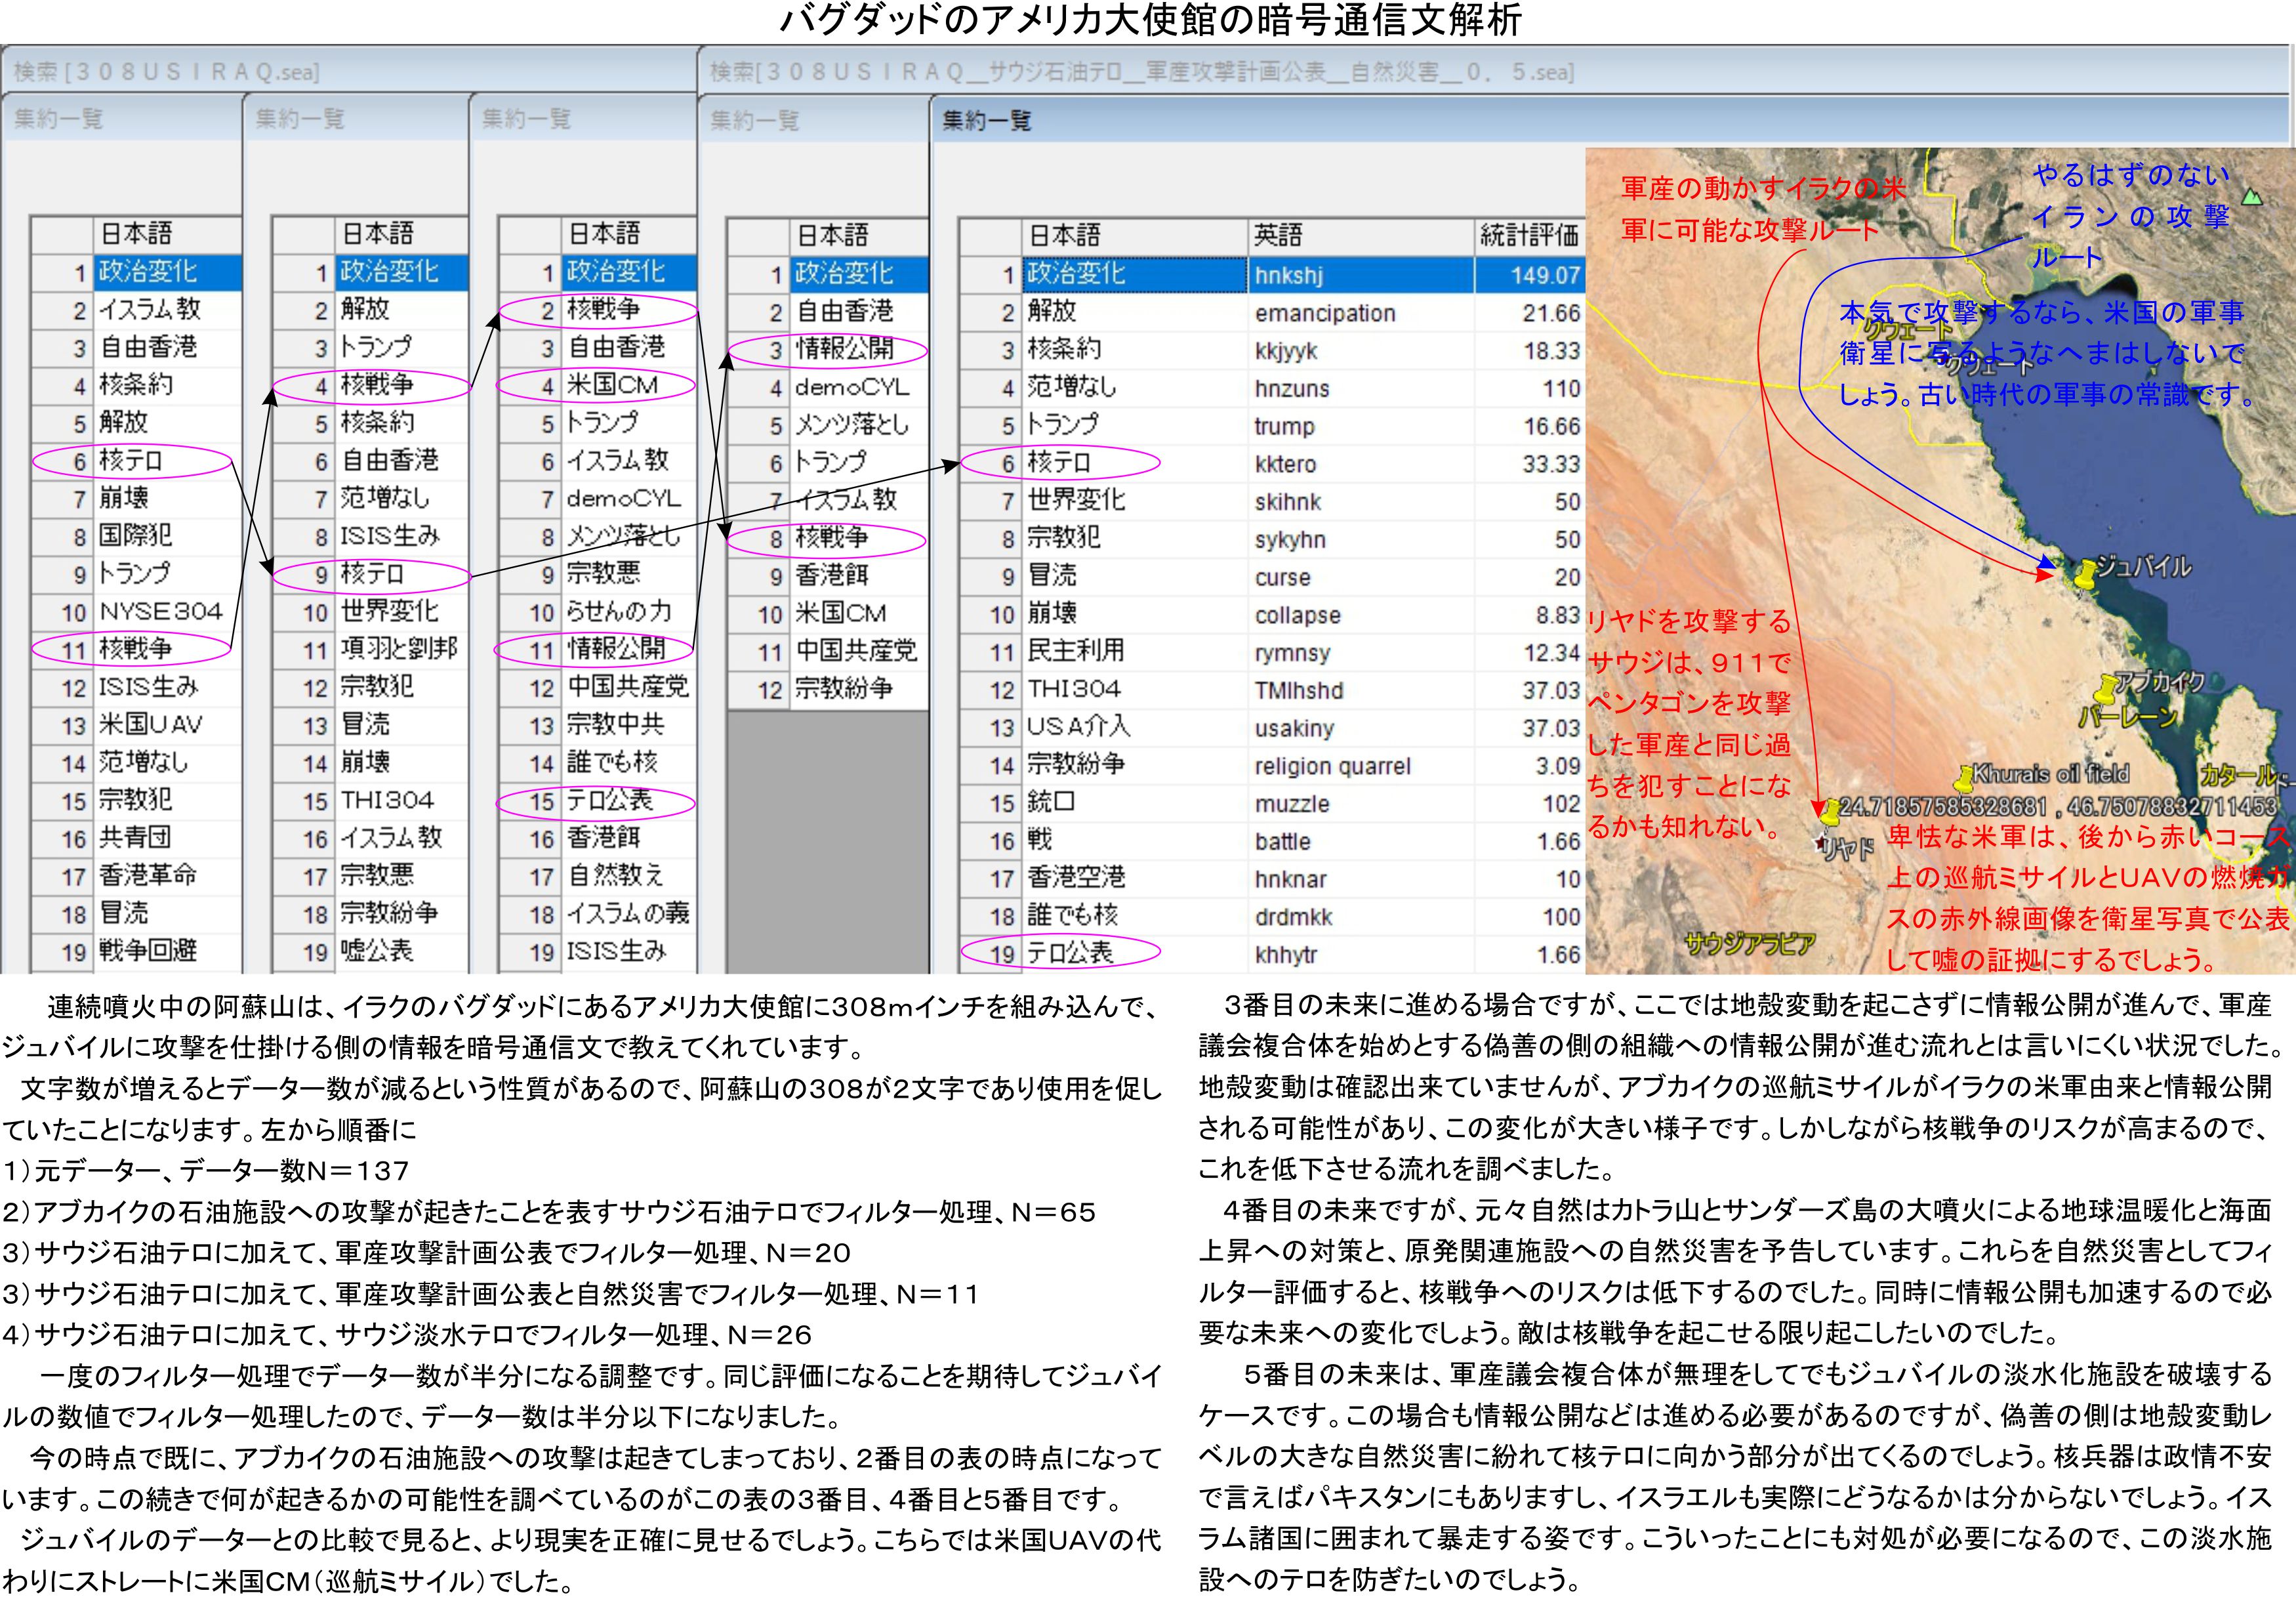Viewport: 2296px width, 1599px height.
Task: Select the emancipation row cell
Action: [x=1325, y=313]
